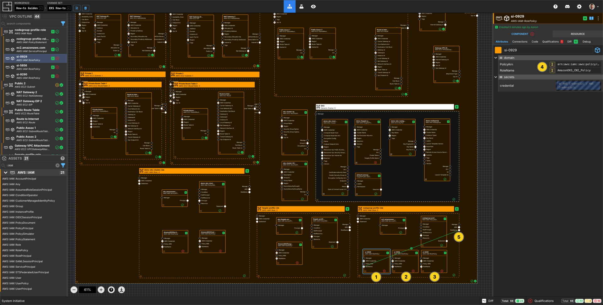Open the eye visualize view icon
The image size is (603, 305).
pyautogui.click(x=313, y=6)
